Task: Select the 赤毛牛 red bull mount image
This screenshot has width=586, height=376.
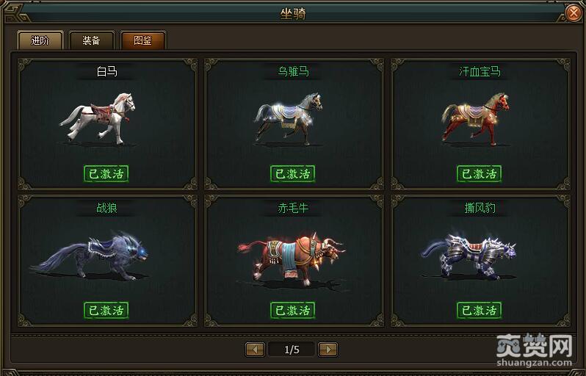Action: (292, 259)
